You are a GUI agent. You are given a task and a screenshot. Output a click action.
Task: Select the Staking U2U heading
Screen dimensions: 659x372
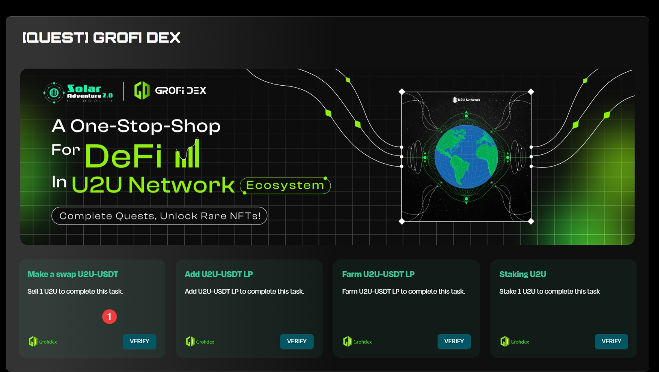pyautogui.click(x=522, y=274)
